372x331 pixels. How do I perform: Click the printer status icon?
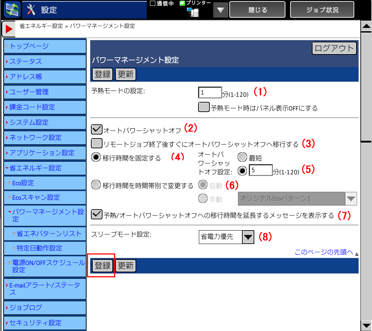point(193,12)
